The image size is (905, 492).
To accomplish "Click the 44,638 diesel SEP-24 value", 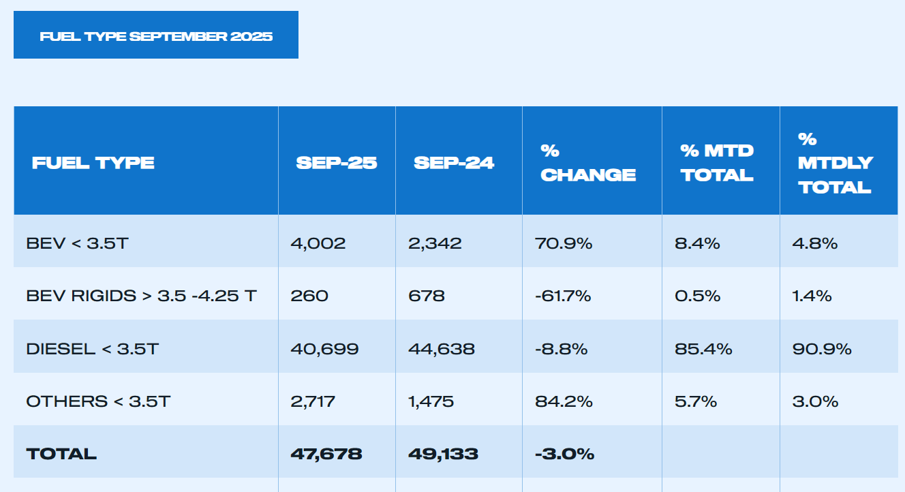I will click(x=442, y=349).
